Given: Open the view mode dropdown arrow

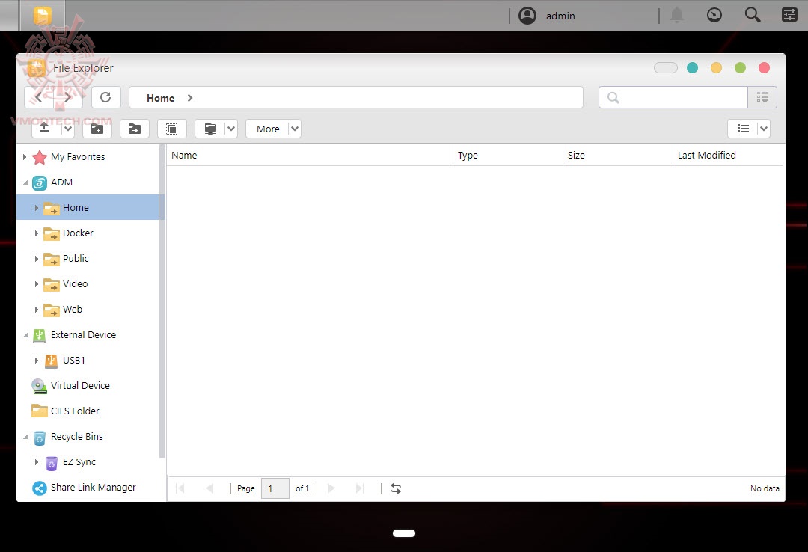Looking at the screenshot, I should [764, 129].
